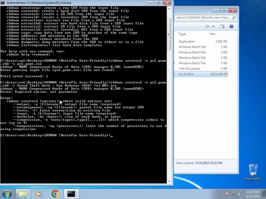The height and width of the screenshot is (199, 266).
Task: Select the Recycle Bin desktop icon
Action: [253, 172]
